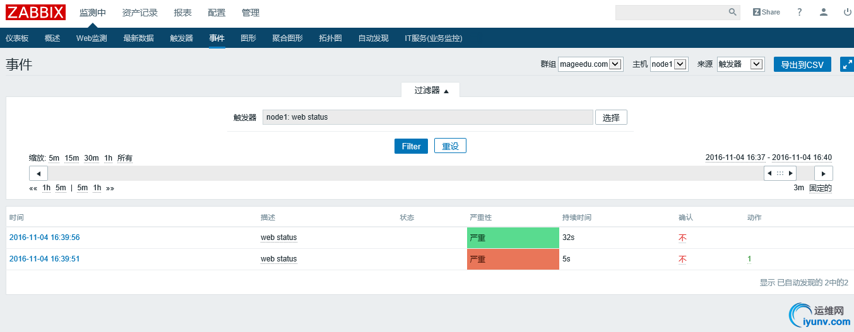Collapse the 过滤器 filter panel
854x332 pixels.
tap(431, 91)
